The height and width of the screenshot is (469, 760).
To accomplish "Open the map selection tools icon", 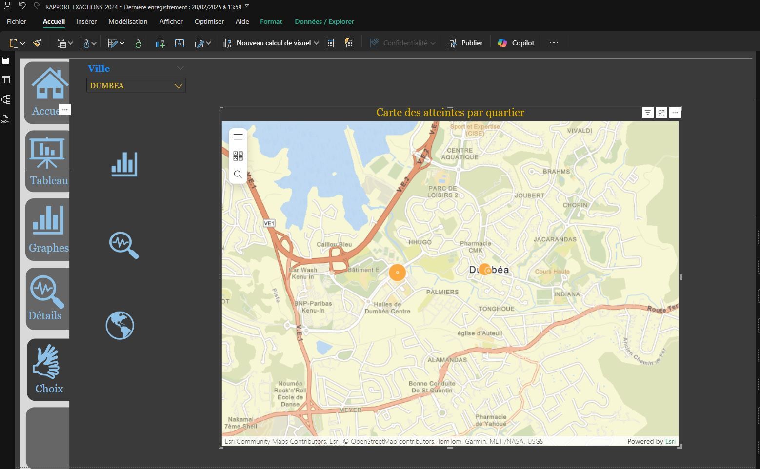I will click(x=238, y=156).
